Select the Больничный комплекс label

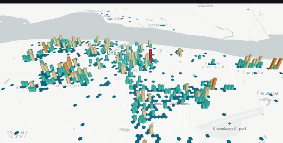click(172, 103)
